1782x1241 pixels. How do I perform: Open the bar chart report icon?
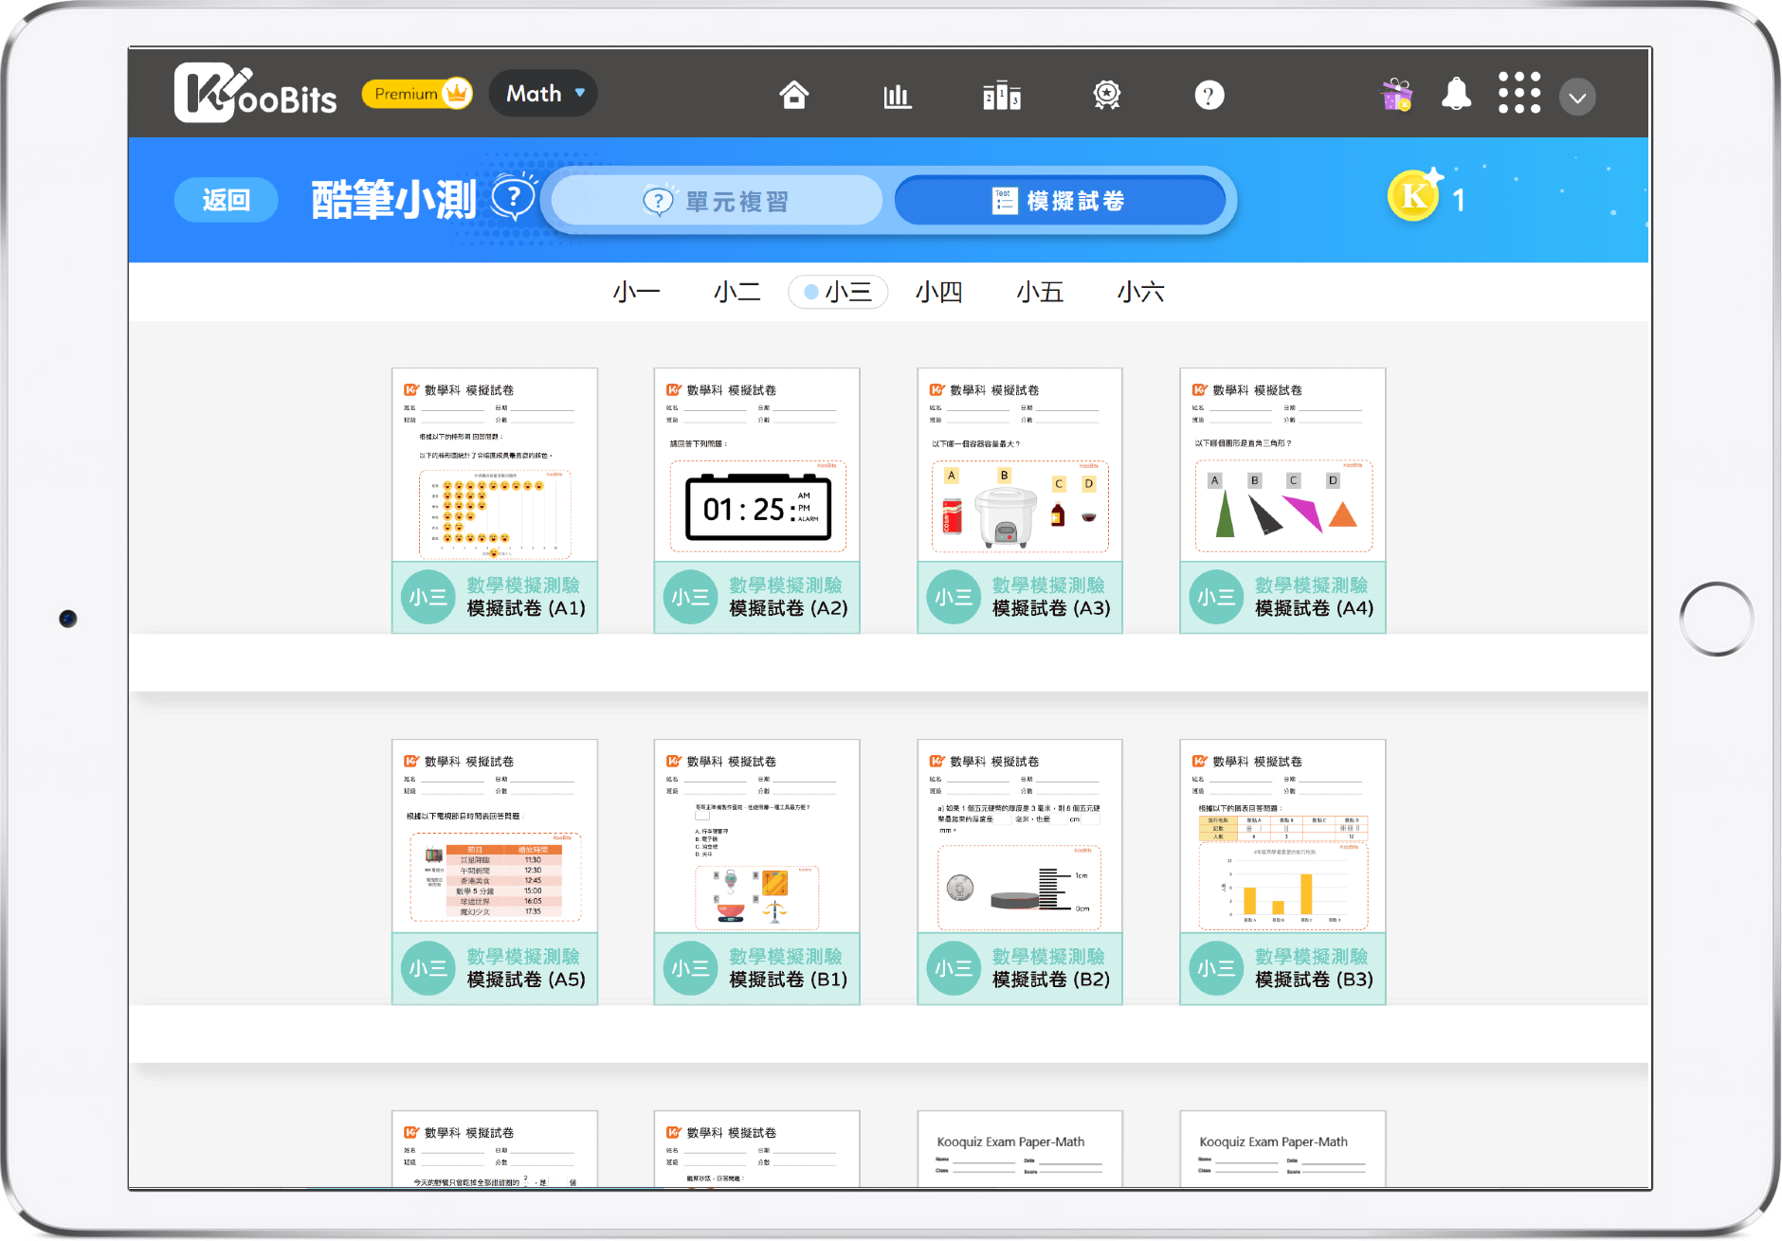coord(898,96)
